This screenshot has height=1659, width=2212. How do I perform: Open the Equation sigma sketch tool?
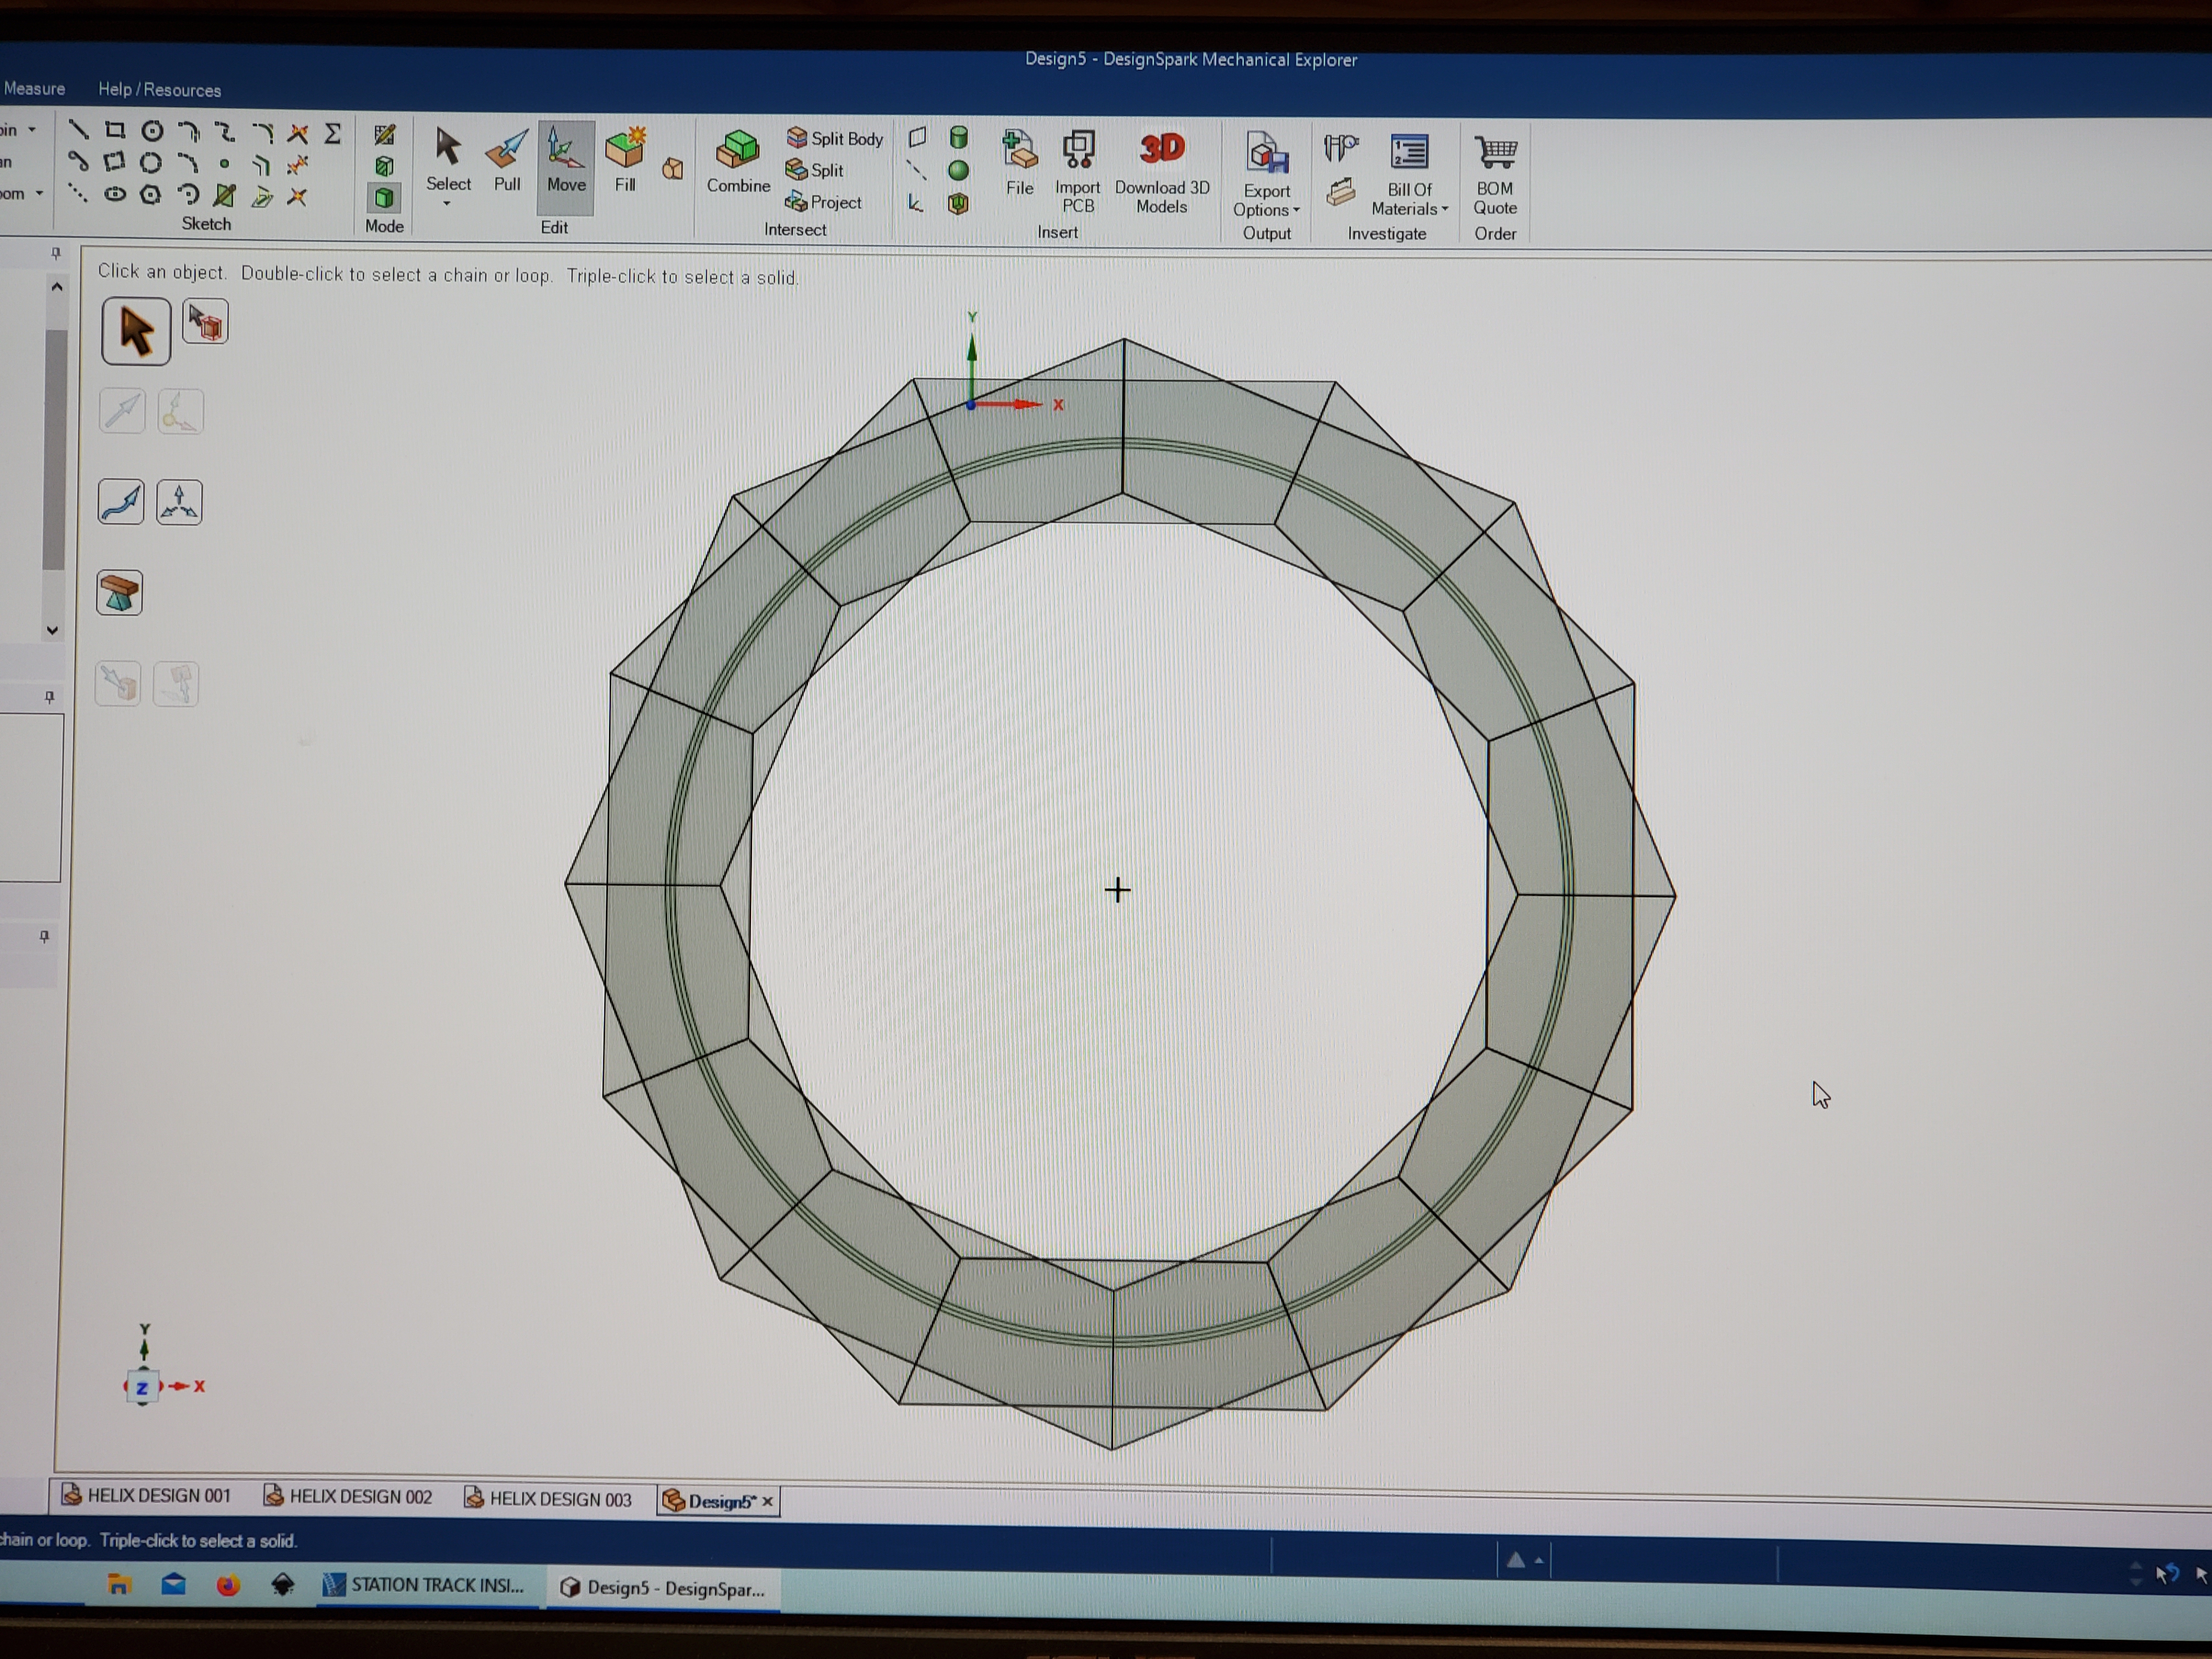333,133
